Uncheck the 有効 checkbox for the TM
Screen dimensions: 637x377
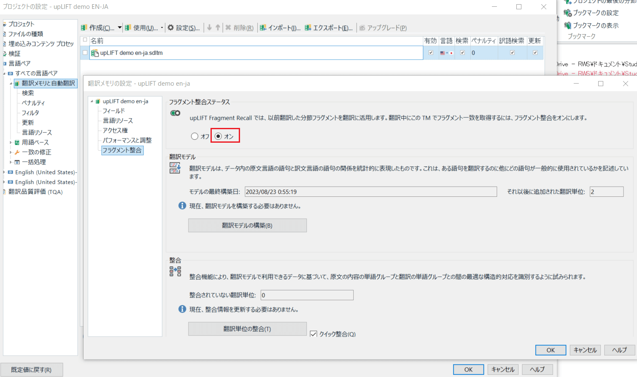430,53
